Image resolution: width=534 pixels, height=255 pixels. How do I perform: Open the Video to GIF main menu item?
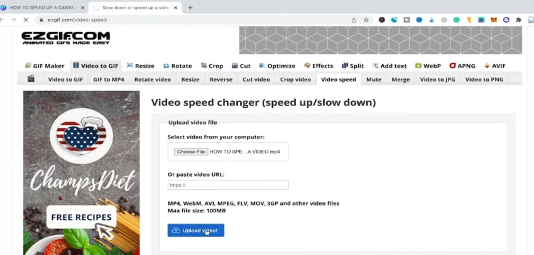pyautogui.click(x=95, y=66)
